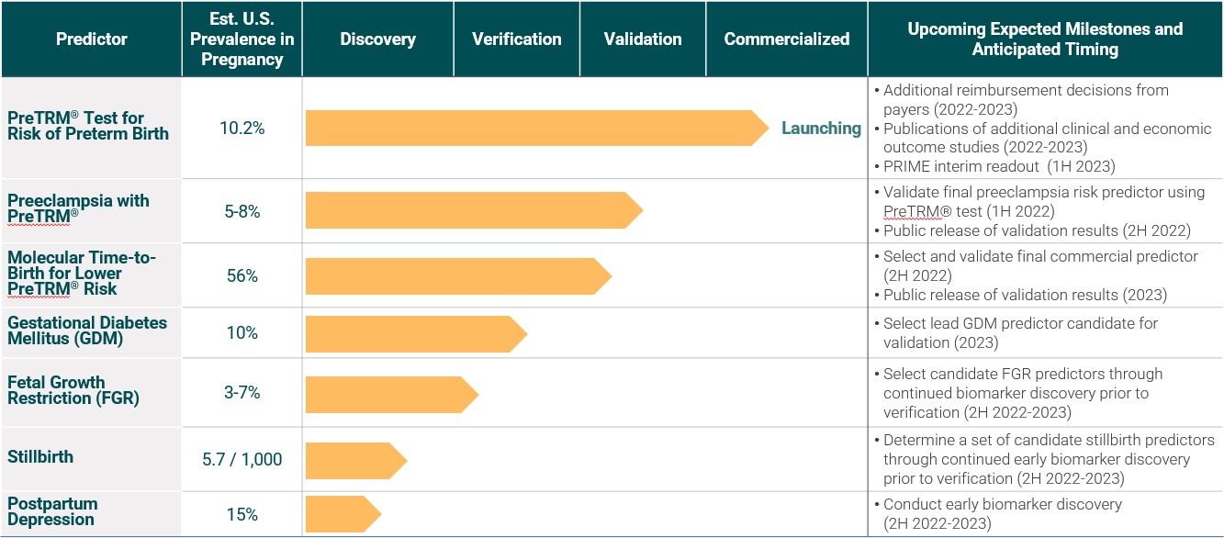Click the Gestational Diabetes progress bar
This screenshot has height=538, width=1224.
(x=413, y=332)
